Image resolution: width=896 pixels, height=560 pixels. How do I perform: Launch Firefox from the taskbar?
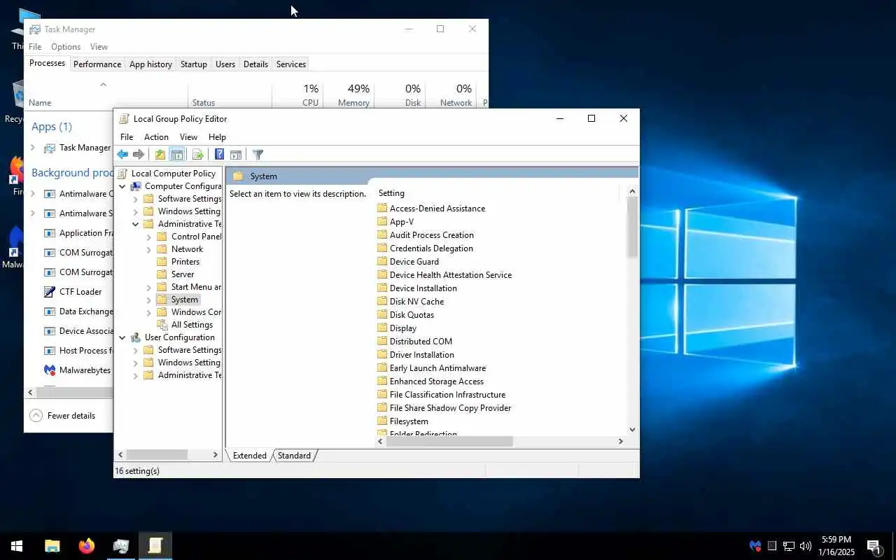pyautogui.click(x=86, y=546)
